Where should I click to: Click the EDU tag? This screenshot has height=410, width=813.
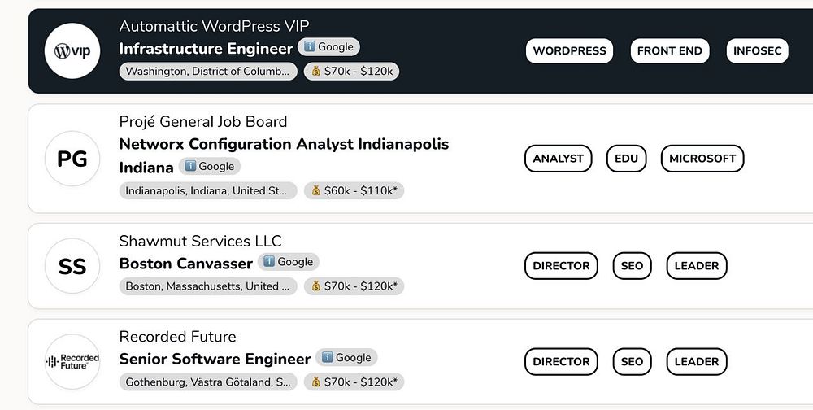(x=626, y=159)
